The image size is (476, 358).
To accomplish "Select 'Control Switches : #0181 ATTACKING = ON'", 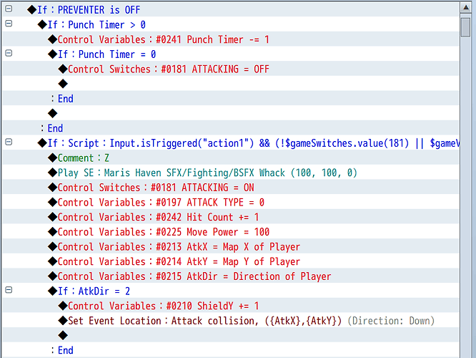I will [231, 188].
